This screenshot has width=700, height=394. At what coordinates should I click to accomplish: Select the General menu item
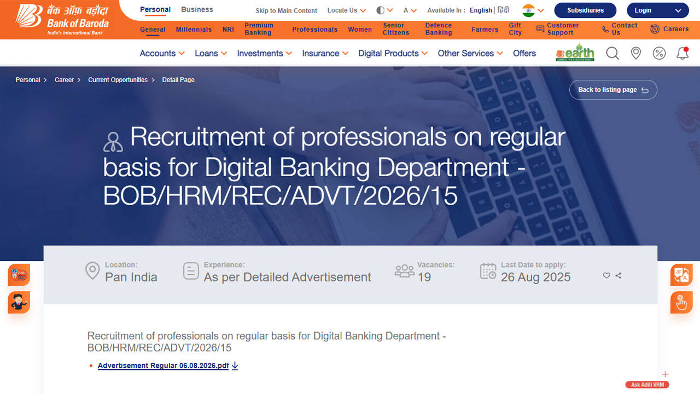[x=153, y=30]
